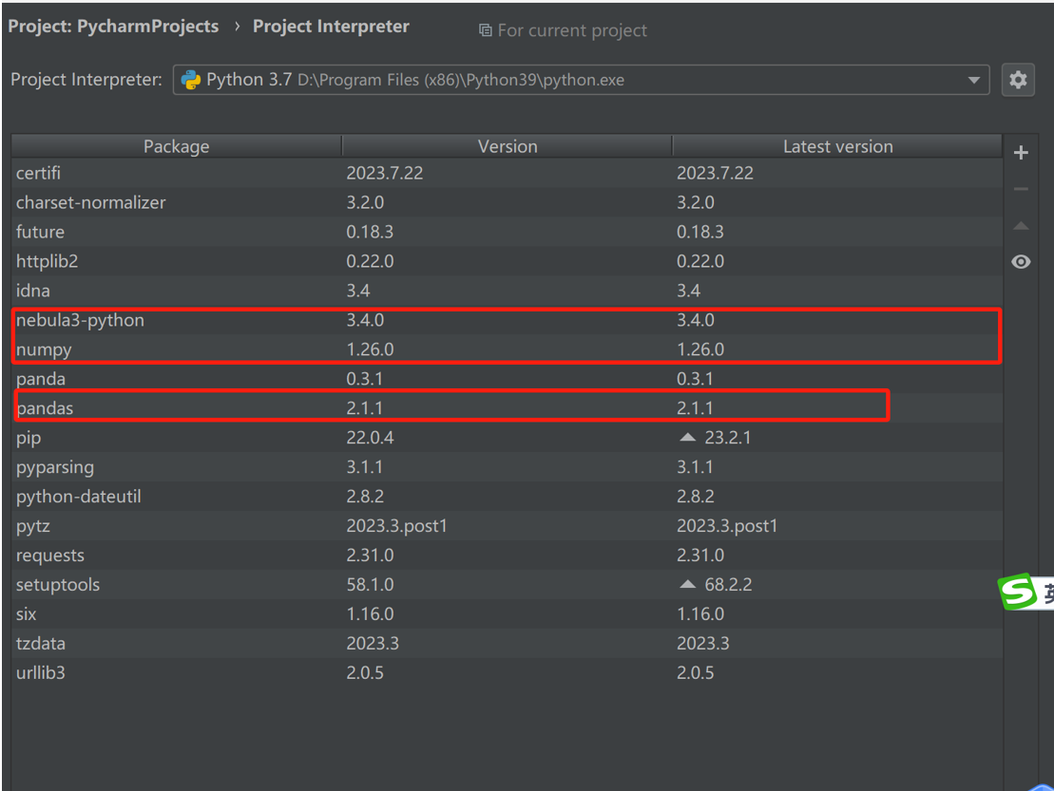Toggle the show early releases eye icon
The image size is (1054, 791).
[x=1022, y=262]
